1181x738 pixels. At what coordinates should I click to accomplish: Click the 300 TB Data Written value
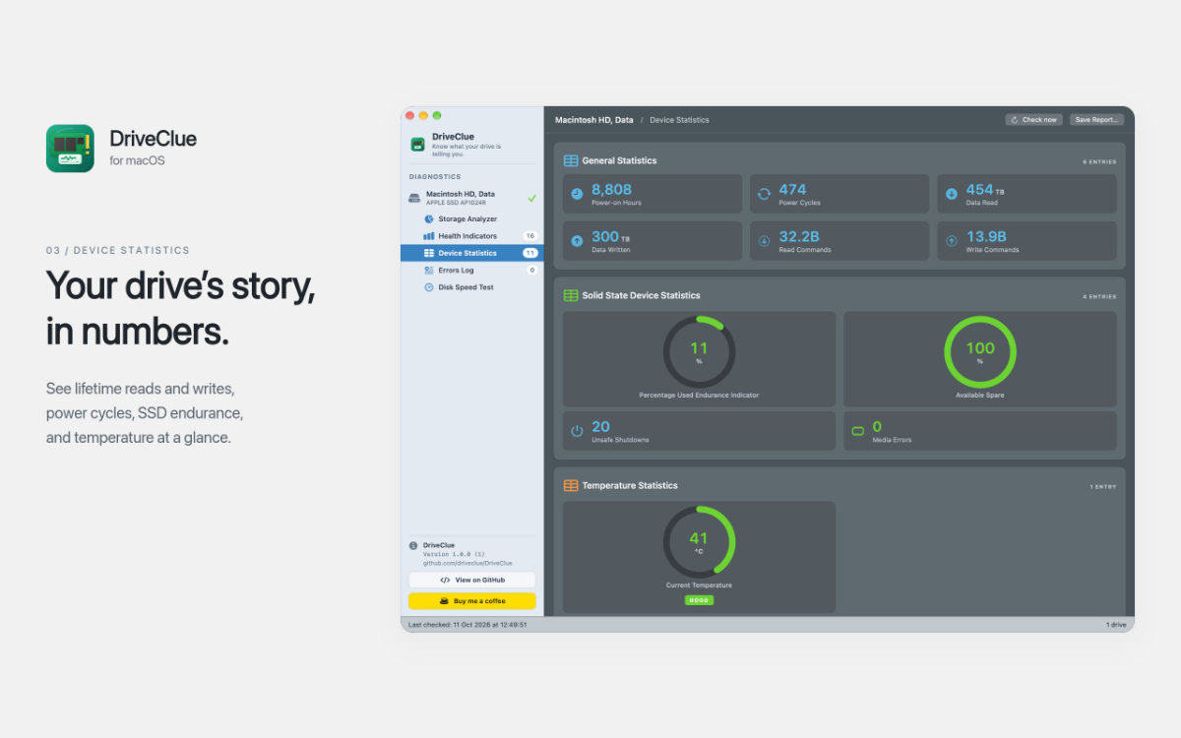click(610, 237)
